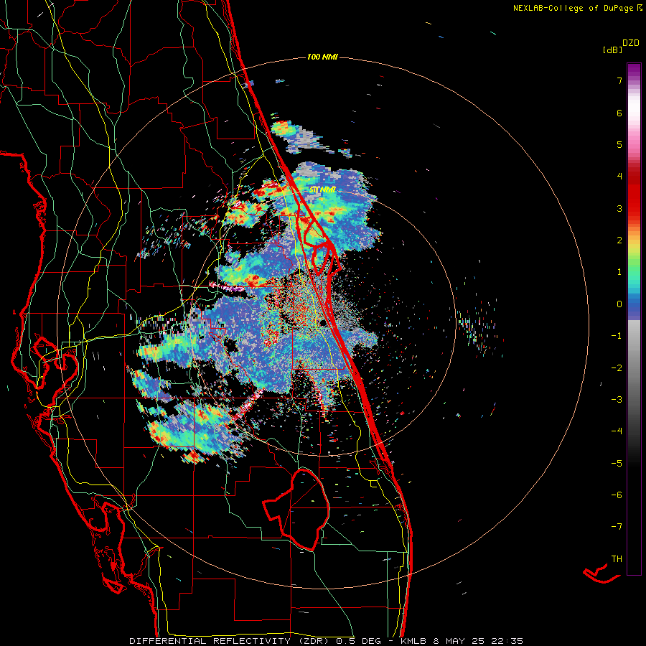
Task: Click the NEXLAB-College of DuPage header text
Action: tap(573, 8)
